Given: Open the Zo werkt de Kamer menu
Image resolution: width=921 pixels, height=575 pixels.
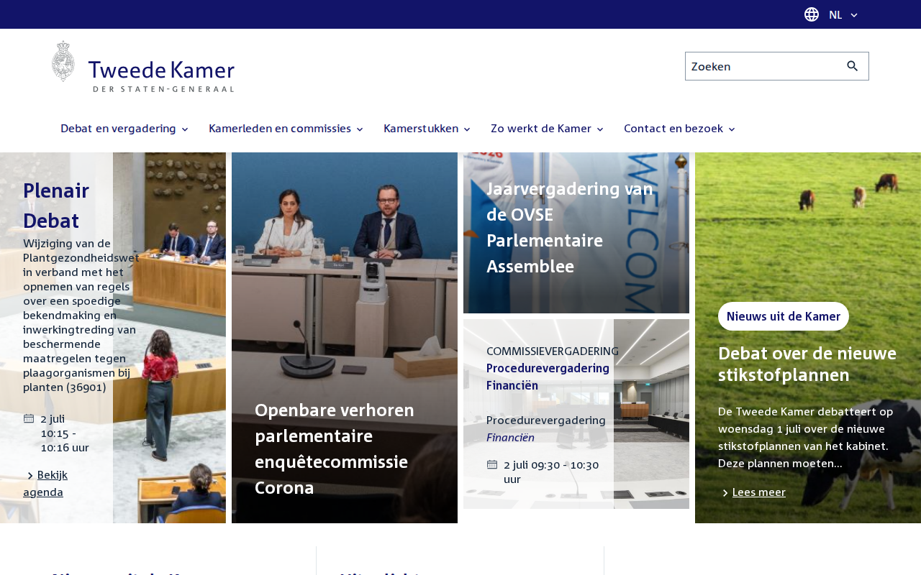Looking at the screenshot, I should [x=548, y=129].
